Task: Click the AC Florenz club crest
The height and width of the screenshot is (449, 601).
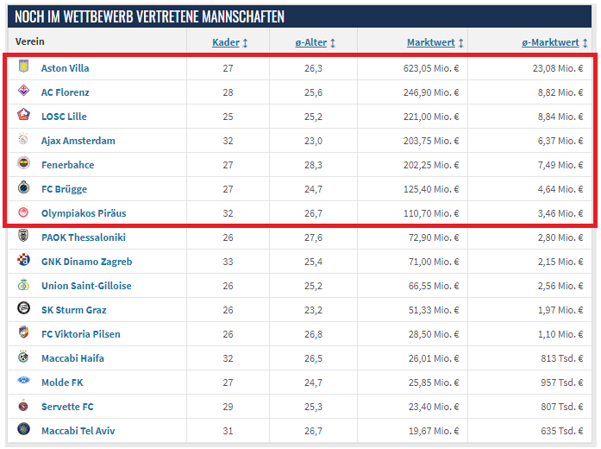Action: [24, 91]
